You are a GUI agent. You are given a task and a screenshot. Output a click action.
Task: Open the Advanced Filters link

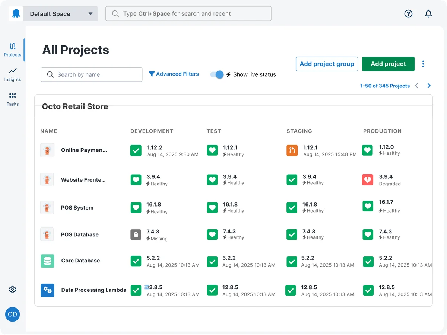point(174,74)
